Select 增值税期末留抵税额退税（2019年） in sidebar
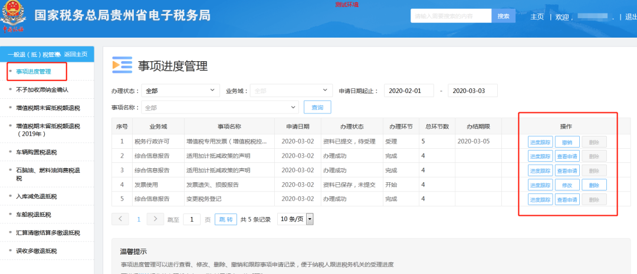Viewport: 637px width, 274px height. [x=48, y=129]
